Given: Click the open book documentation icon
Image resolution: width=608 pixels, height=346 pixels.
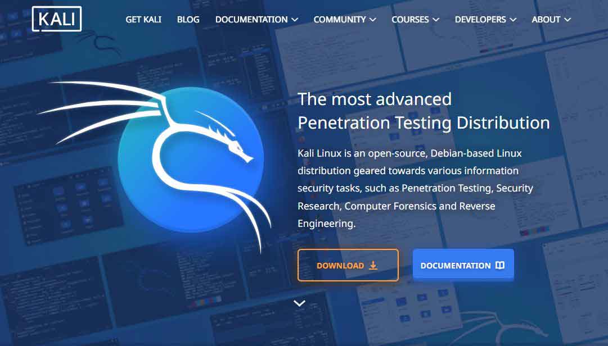Looking at the screenshot, I should click(x=500, y=266).
